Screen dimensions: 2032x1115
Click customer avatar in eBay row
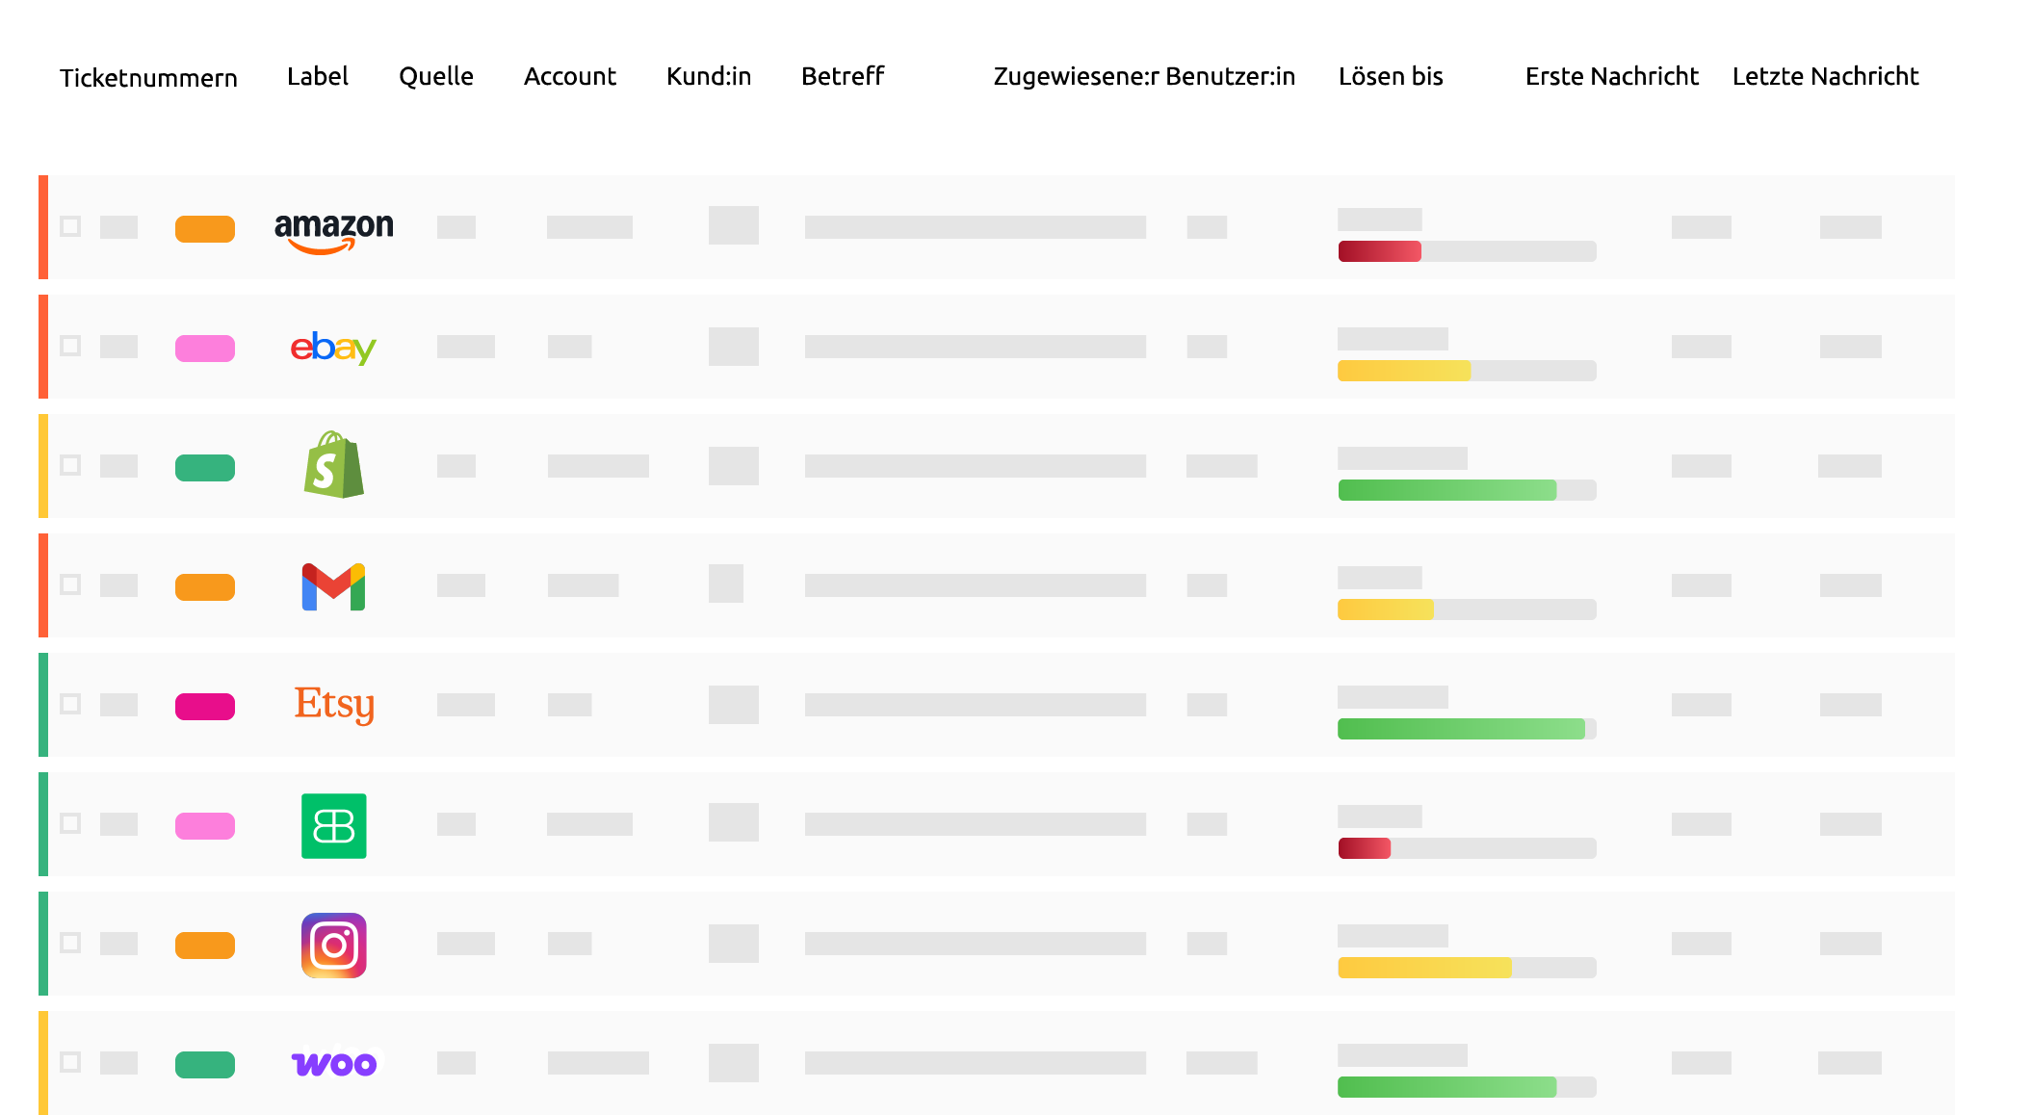[x=734, y=347]
